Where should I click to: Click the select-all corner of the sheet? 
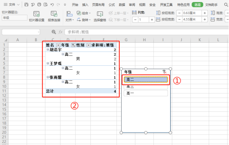tap(6, 40)
